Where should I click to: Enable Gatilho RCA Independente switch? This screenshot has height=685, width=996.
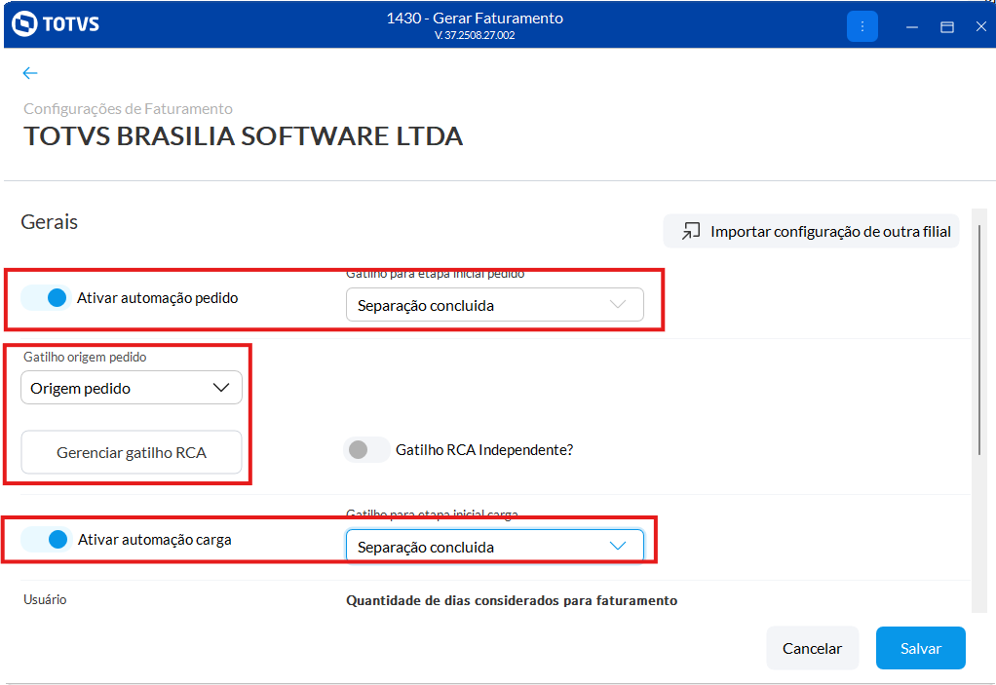point(366,449)
